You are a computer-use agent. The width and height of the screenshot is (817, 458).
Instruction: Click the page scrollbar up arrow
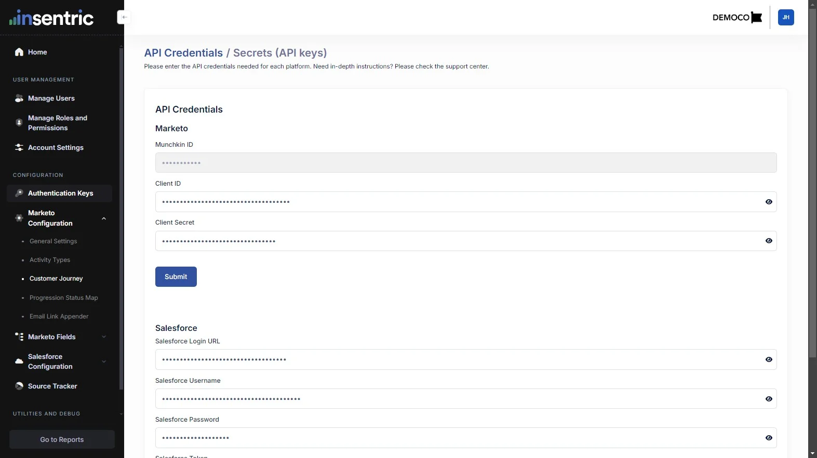tap(813, 4)
